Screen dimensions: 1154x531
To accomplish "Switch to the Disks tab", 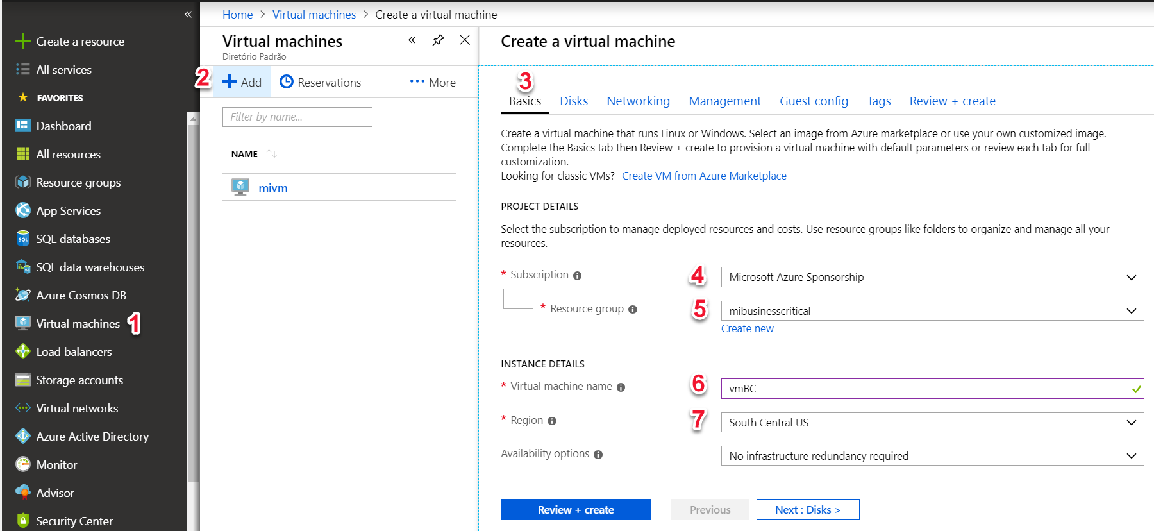I will [574, 101].
